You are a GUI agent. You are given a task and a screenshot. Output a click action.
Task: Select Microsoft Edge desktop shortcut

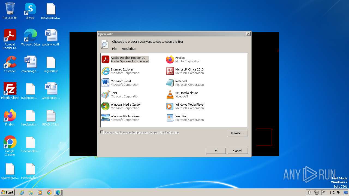click(30, 38)
